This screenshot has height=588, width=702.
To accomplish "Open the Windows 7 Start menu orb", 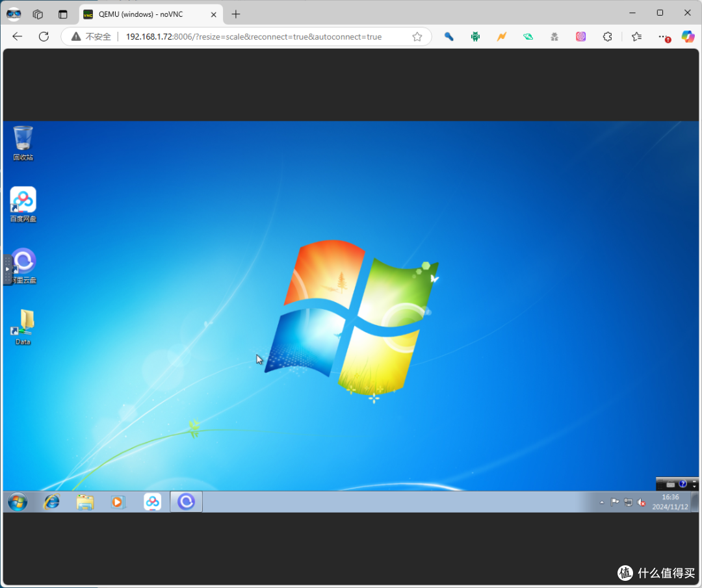I will 18,502.
